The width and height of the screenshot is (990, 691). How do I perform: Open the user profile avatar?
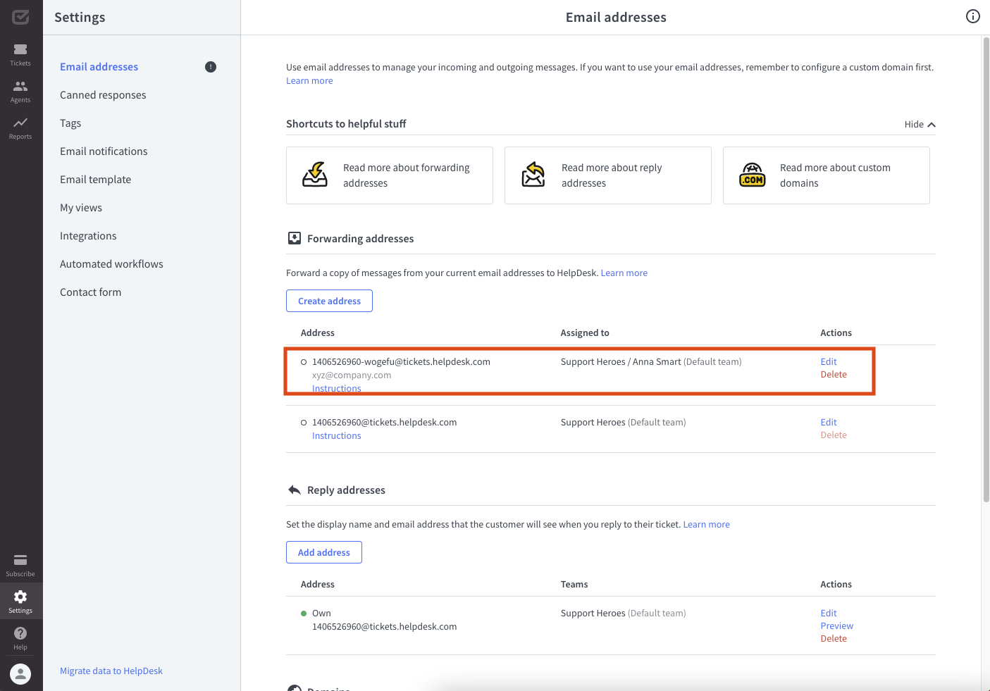click(20, 674)
